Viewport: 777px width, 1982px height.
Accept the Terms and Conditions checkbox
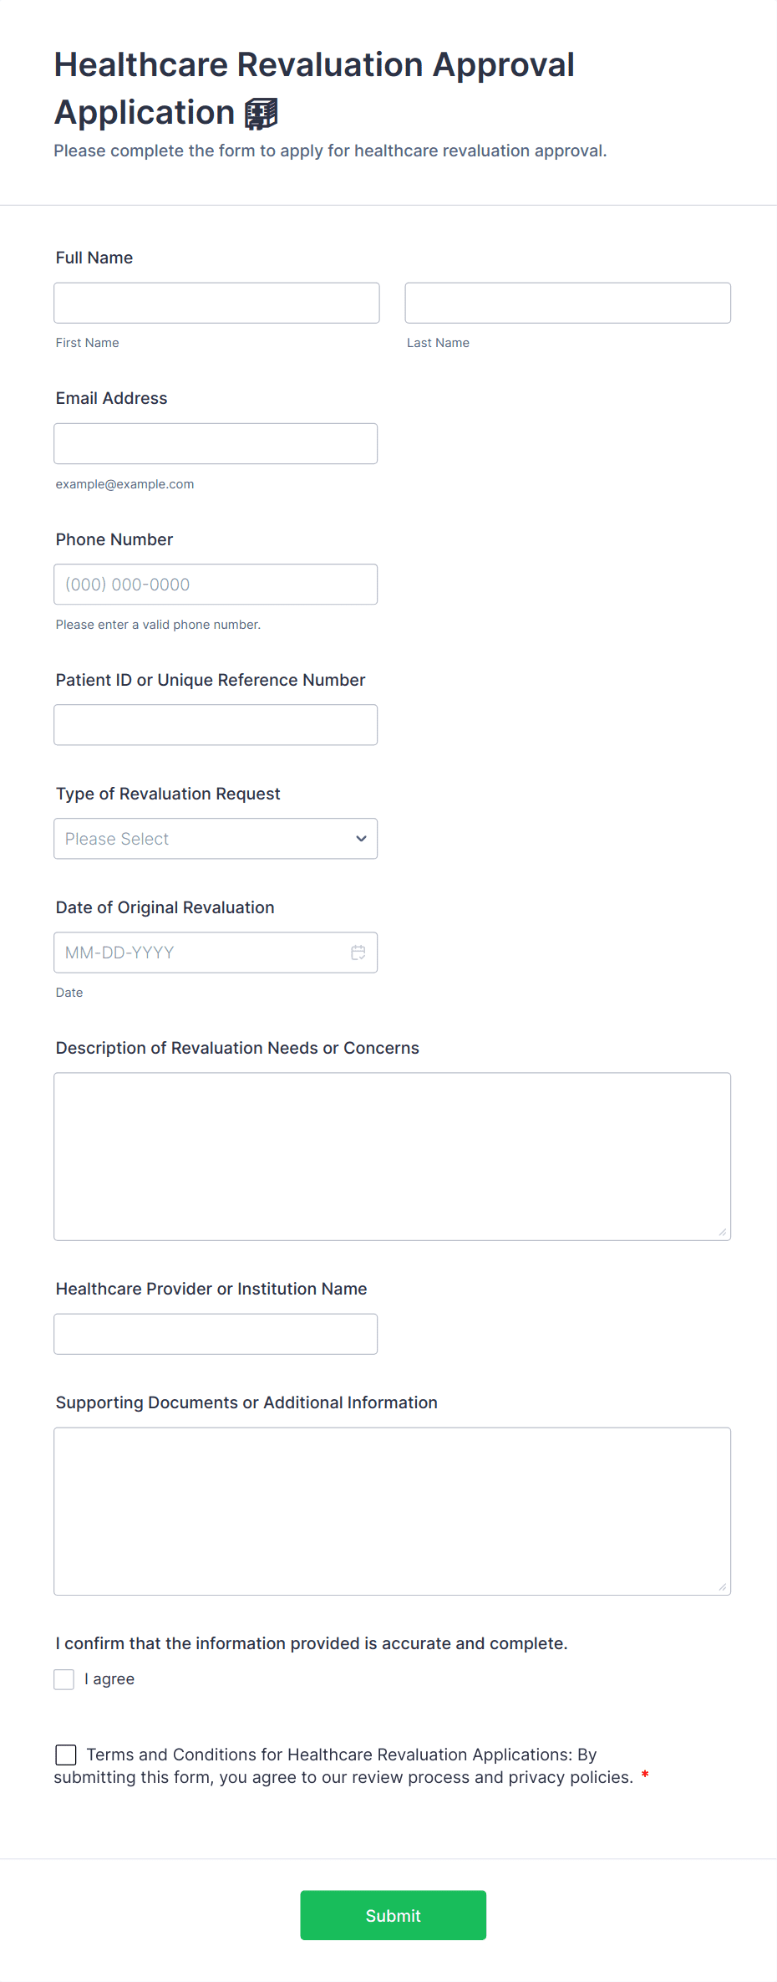66,1755
